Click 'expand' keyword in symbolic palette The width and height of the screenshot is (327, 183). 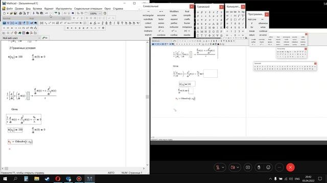tap(174, 19)
